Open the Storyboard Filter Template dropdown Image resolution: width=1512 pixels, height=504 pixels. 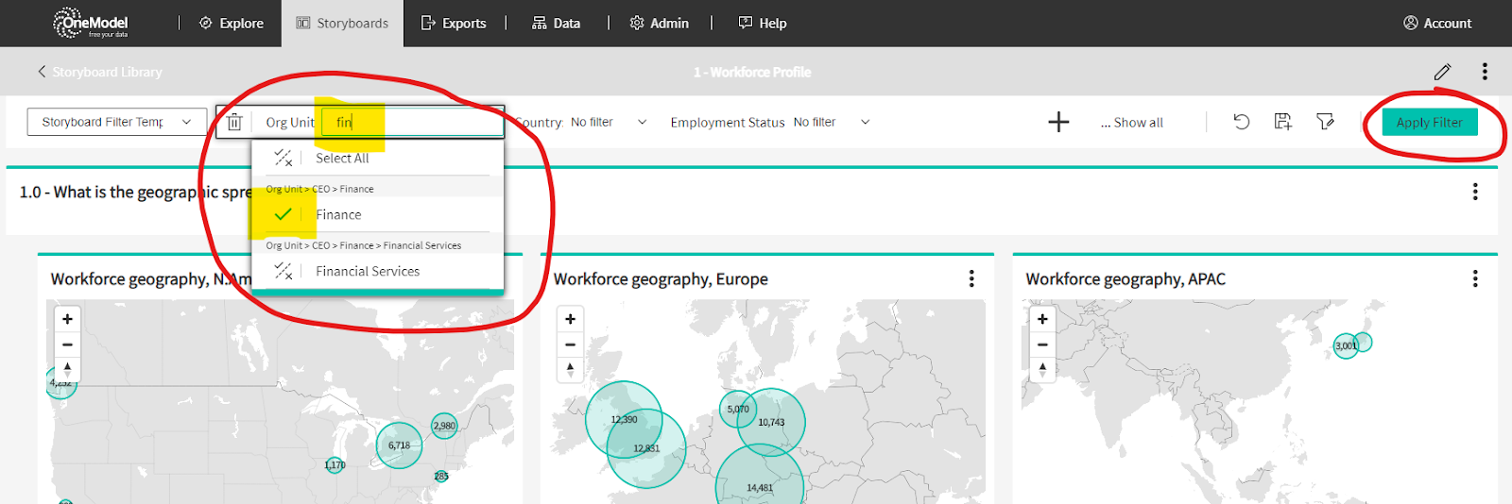(x=117, y=122)
